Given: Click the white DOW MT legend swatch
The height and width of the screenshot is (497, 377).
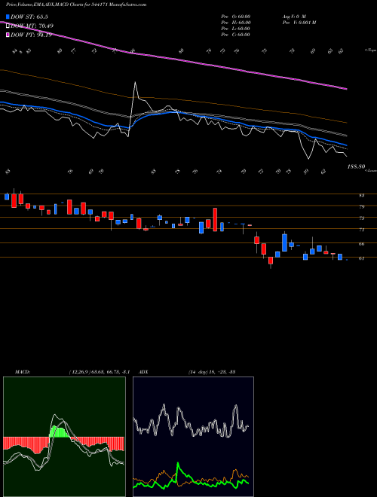Looking at the screenshot, I should point(8,26).
